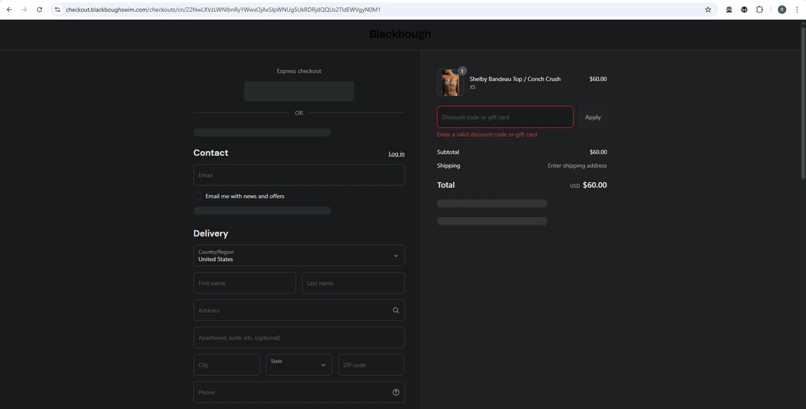This screenshot has height=409, width=806.
Task: Click the Delivery heading
Action: pyautogui.click(x=211, y=233)
